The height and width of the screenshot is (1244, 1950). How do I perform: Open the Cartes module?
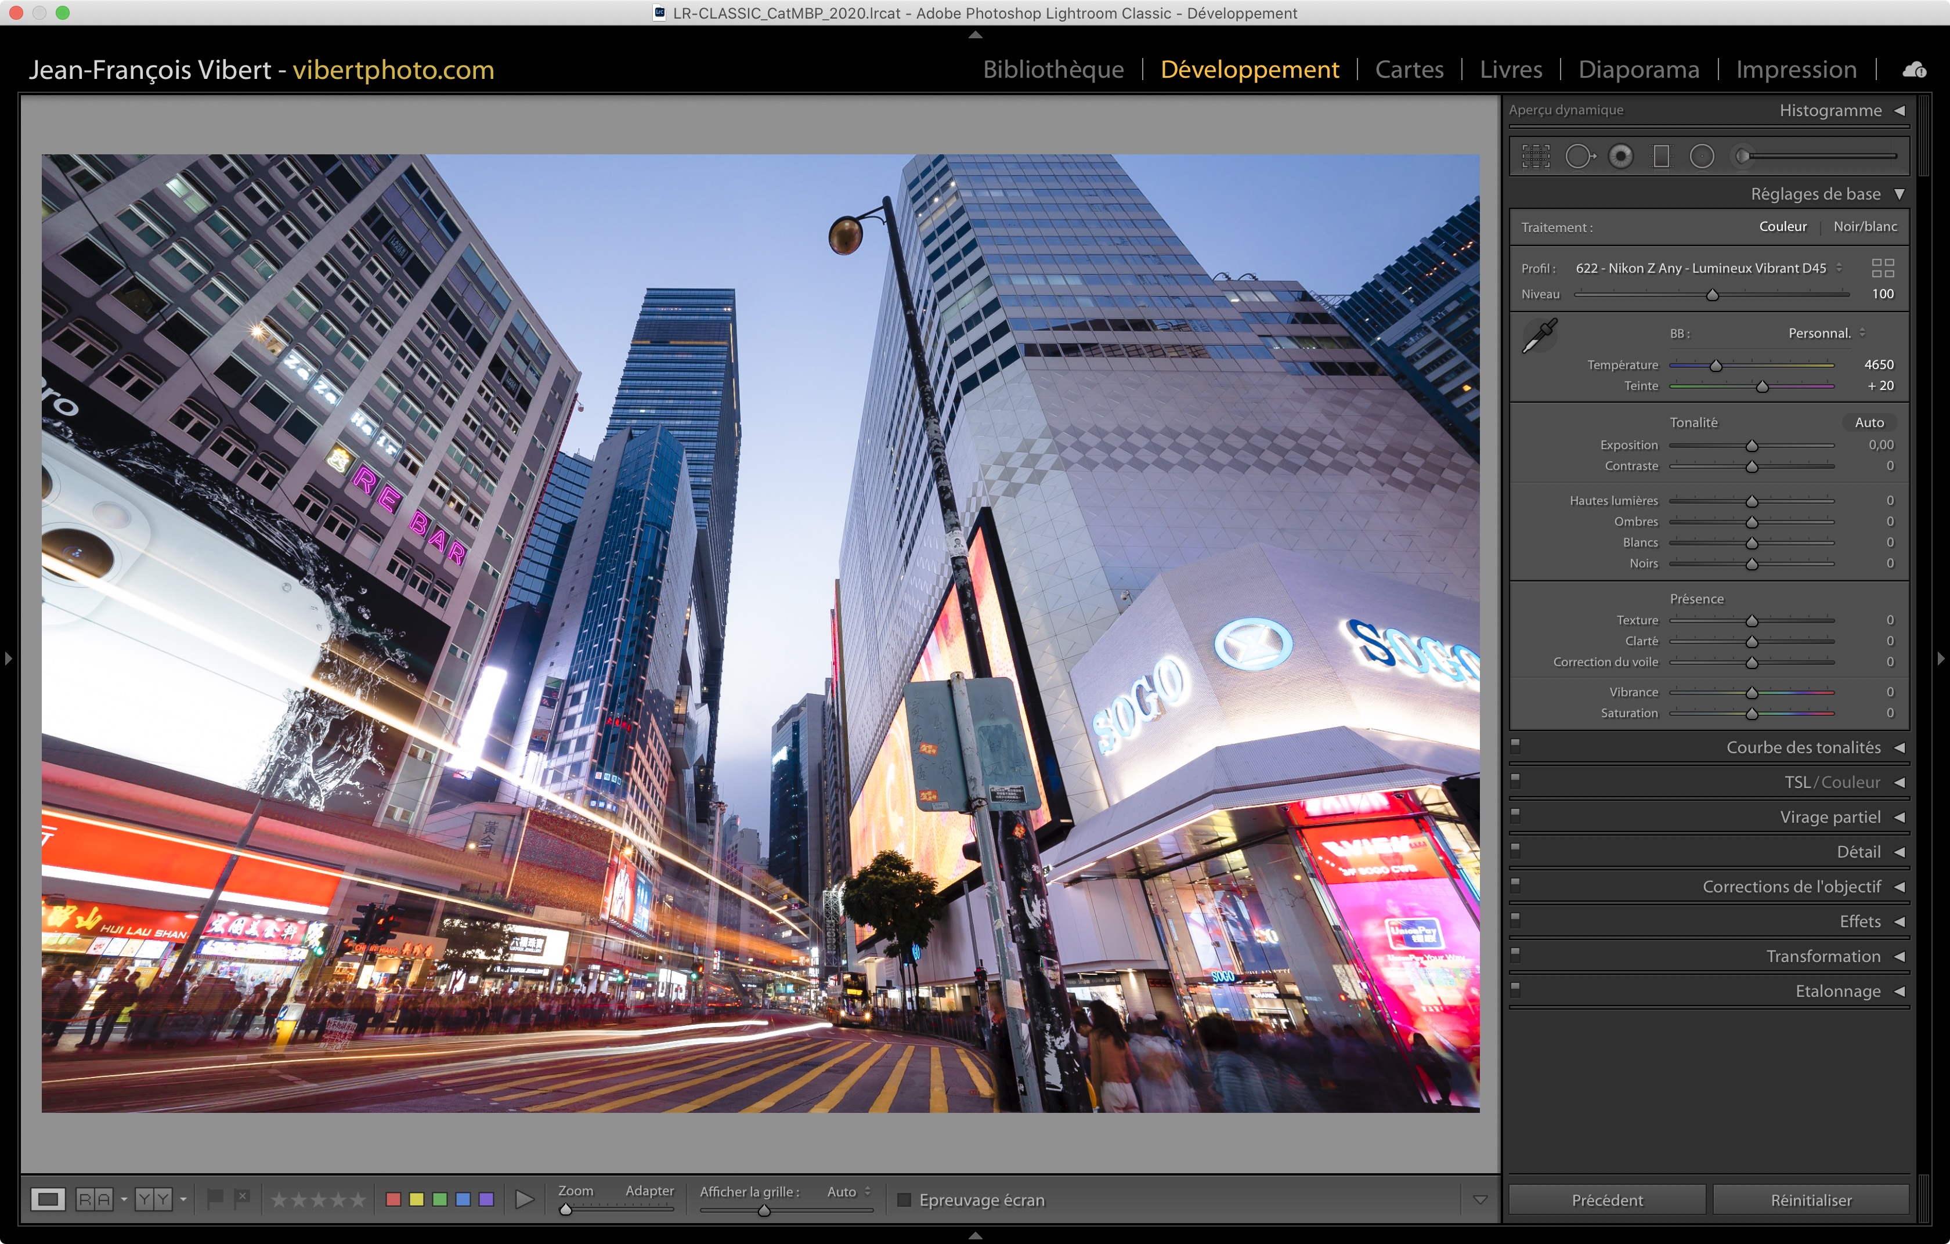tap(1409, 70)
